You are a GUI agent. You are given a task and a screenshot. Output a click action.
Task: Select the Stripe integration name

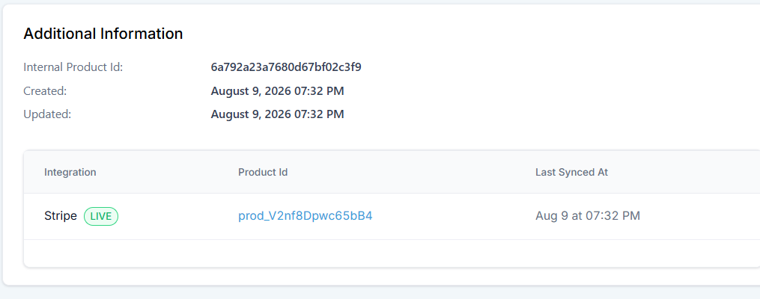click(61, 216)
